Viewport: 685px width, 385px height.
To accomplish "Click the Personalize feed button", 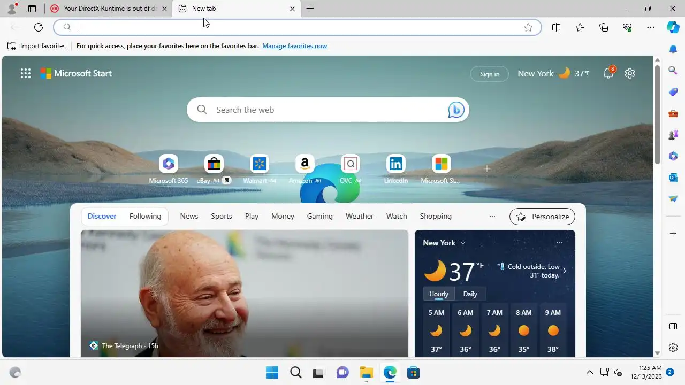I will pos(542,217).
